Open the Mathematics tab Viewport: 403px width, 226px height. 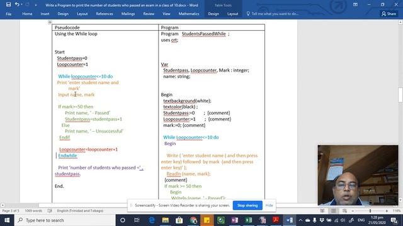189,14
